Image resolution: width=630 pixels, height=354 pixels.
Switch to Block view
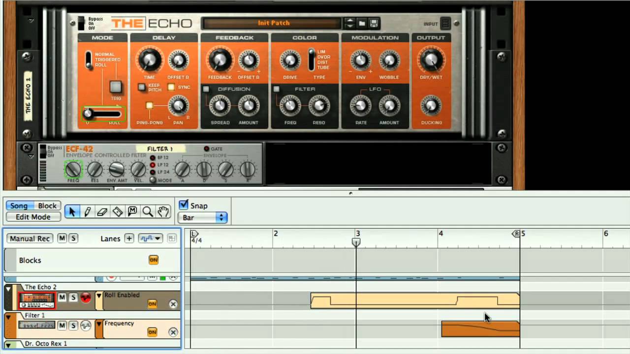[47, 206]
